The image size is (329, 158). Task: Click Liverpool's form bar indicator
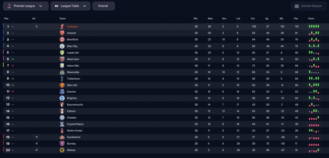point(314,27)
